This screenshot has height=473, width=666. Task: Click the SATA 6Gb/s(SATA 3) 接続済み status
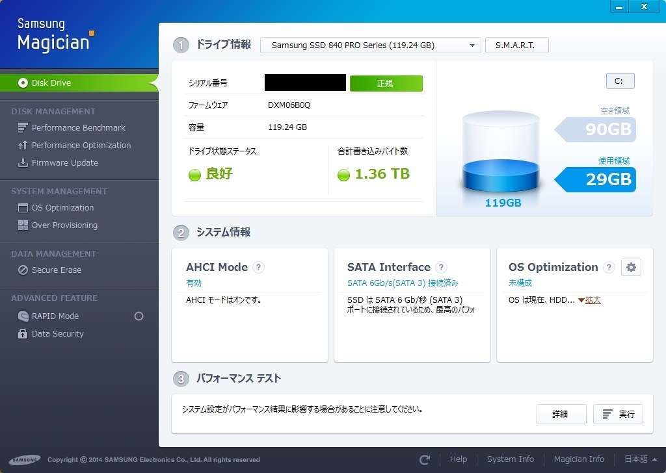point(403,283)
